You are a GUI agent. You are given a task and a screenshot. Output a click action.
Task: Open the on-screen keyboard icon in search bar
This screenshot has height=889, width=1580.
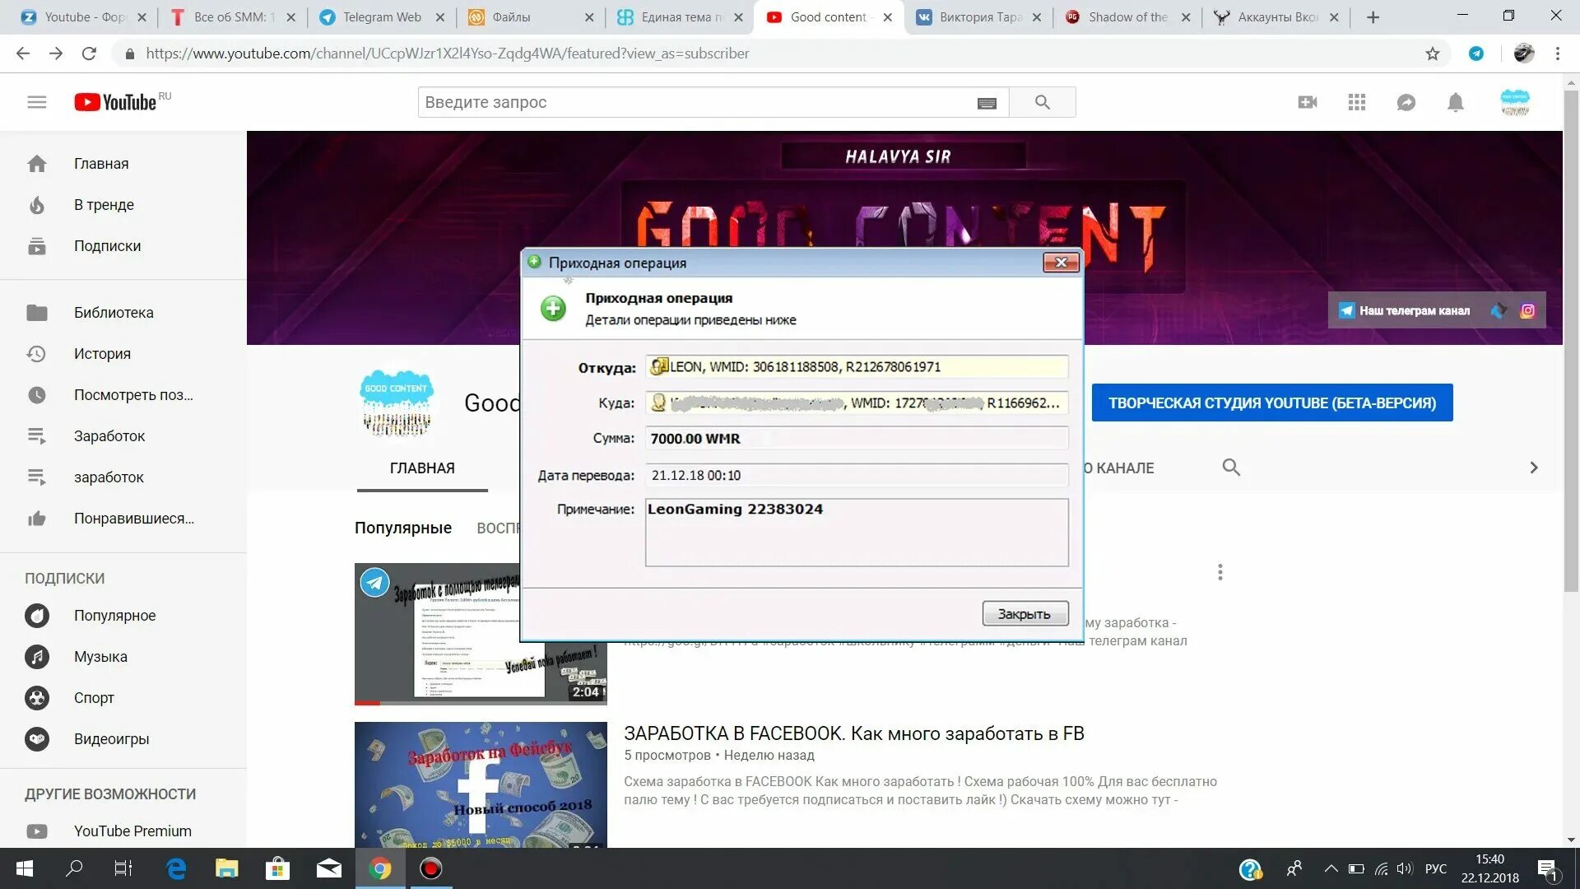(987, 102)
